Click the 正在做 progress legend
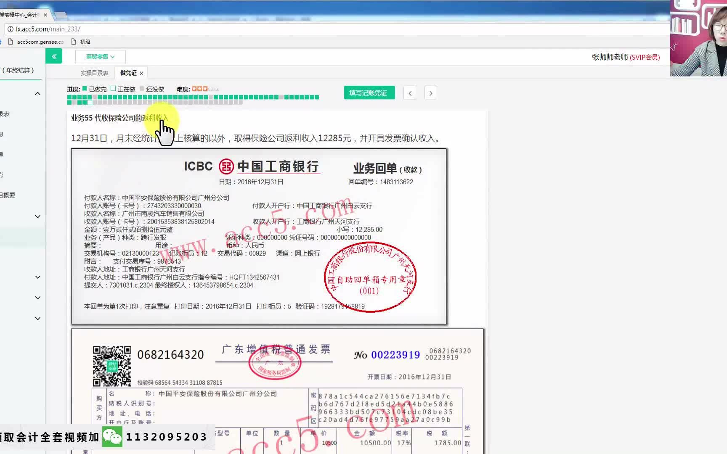 [123, 89]
